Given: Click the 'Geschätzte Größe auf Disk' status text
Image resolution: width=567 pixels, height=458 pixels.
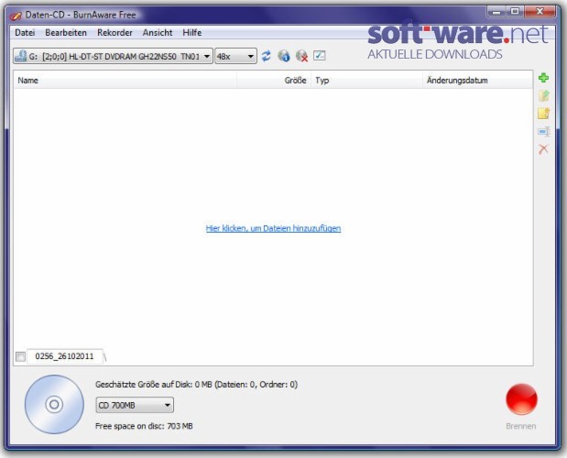Looking at the screenshot, I should pyautogui.click(x=196, y=384).
